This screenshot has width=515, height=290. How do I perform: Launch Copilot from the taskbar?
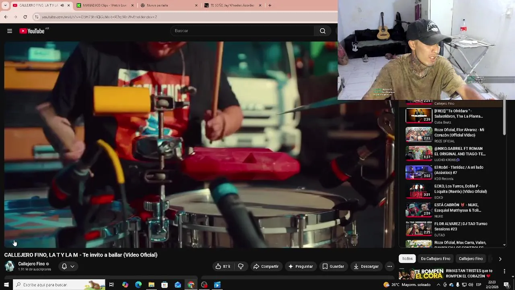coord(125,285)
